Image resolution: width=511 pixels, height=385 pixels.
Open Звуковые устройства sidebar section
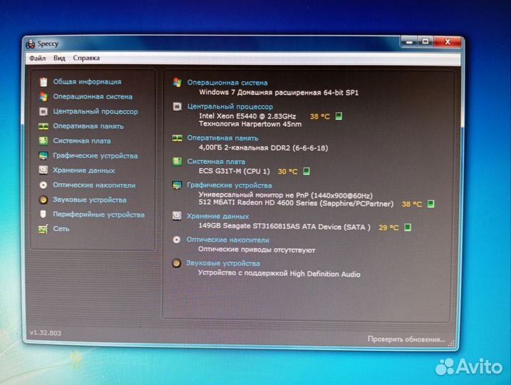tap(90, 200)
